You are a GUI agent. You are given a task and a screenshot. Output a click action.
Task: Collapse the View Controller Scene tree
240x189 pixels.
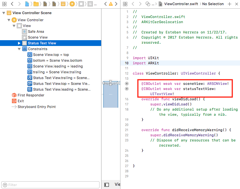point(4,13)
